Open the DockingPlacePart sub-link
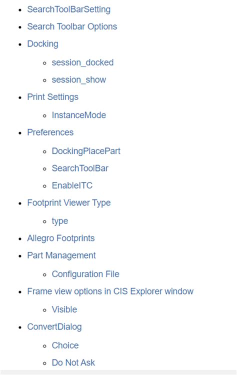The image size is (237, 375). click(86, 151)
